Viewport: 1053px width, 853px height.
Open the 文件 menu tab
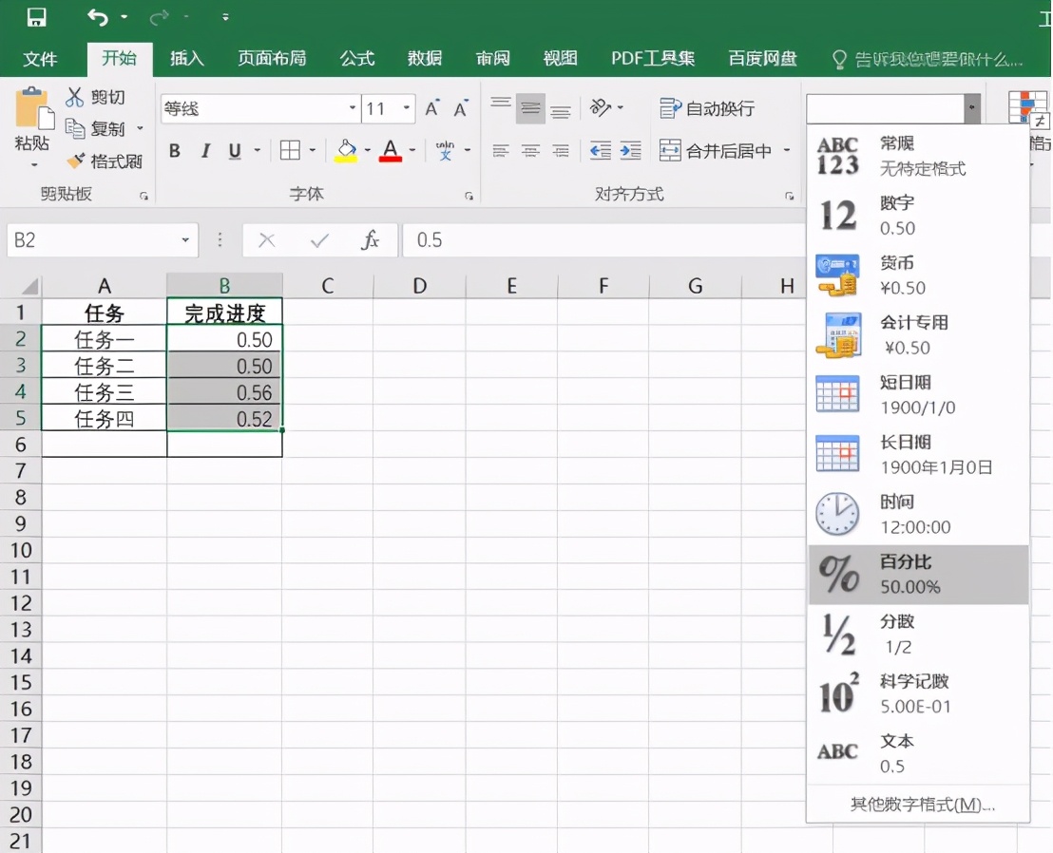point(40,59)
